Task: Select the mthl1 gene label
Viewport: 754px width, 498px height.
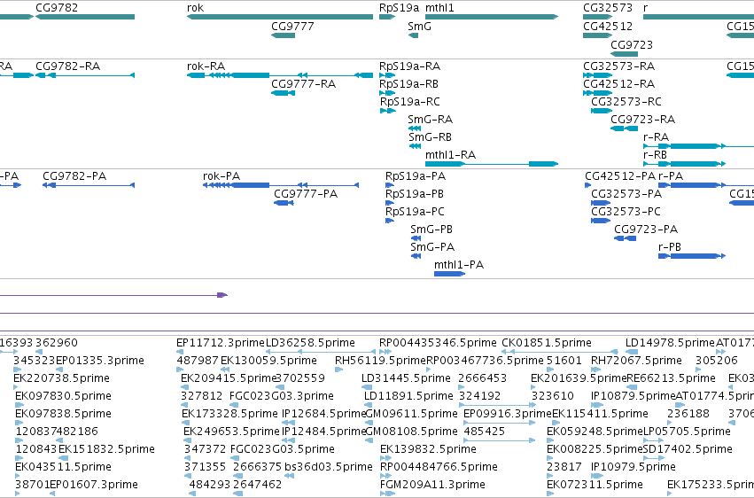Action: pos(439,8)
